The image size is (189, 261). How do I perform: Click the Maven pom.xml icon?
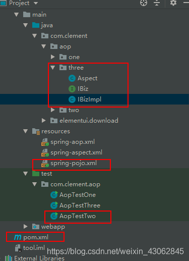tap(18, 237)
